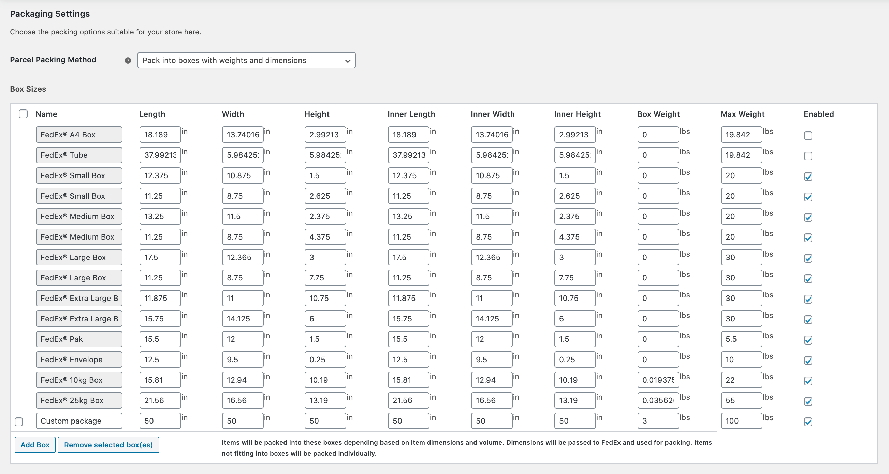
Task: Click Remove selected box(es) button
Action: (x=108, y=445)
